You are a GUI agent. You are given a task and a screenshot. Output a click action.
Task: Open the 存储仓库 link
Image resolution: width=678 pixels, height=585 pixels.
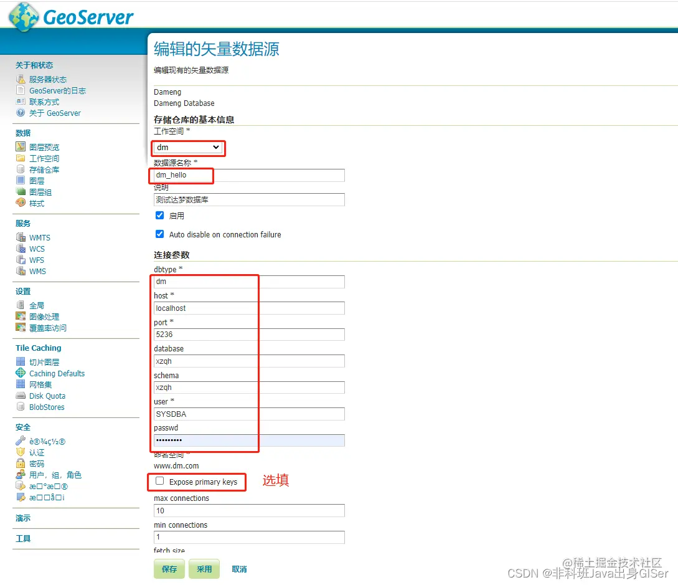coord(44,169)
